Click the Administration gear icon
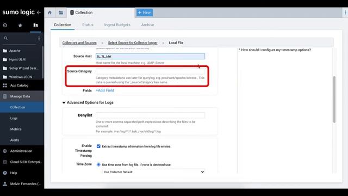The image size is (348, 196). click(x=5, y=151)
